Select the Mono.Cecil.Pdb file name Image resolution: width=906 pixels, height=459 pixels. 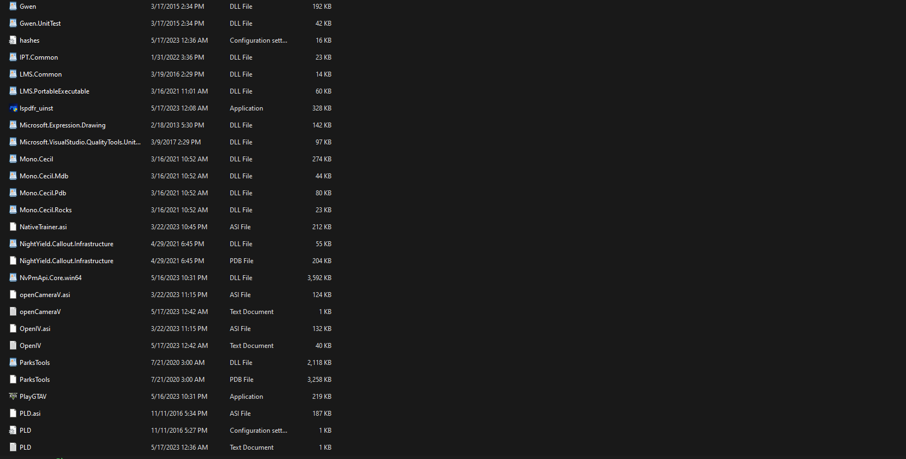point(43,193)
